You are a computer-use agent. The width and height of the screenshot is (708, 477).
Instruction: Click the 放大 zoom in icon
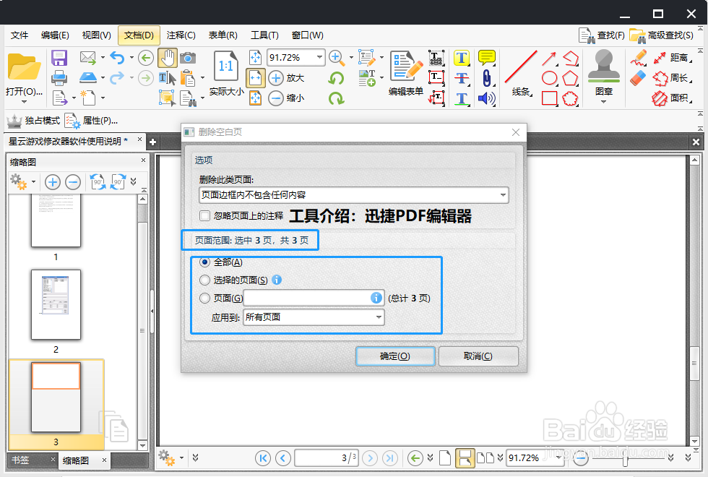click(277, 78)
